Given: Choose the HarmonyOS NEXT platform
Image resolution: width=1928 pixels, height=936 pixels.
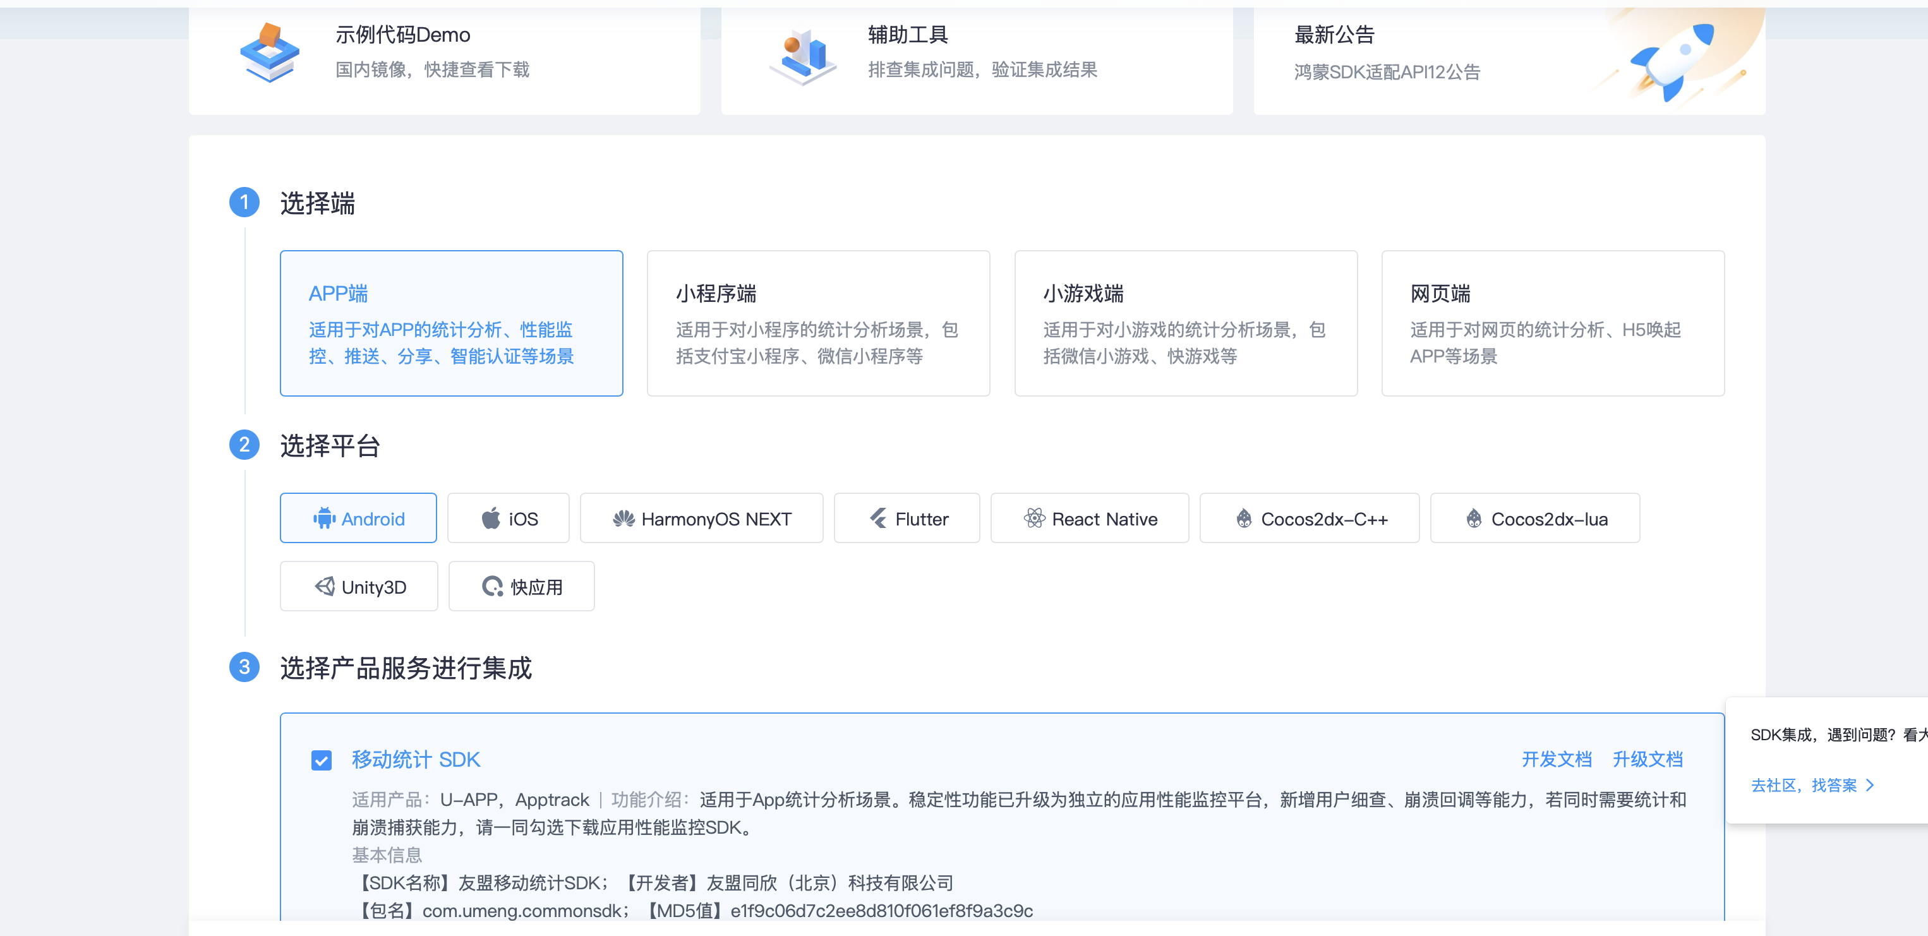Looking at the screenshot, I should point(701,518).
